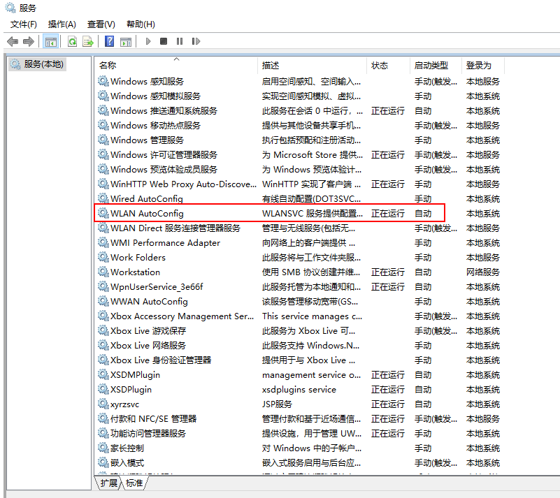Click gear icon of Wired AutoConfig row
The width and height of the screenshot is (560, 498).
pos(103,198)
